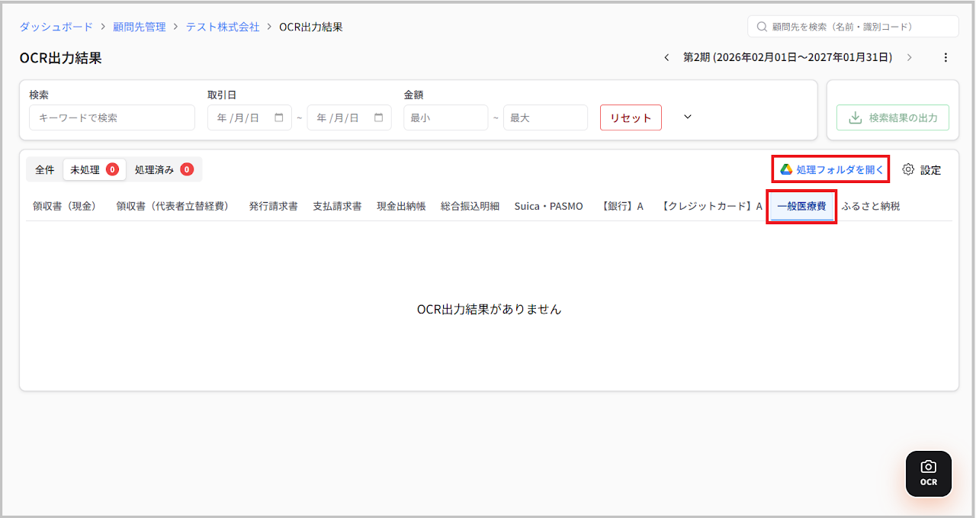Switch to 一般医療費 tab
The width and height of the screenshot is (976, 518).
coord(801,206)
